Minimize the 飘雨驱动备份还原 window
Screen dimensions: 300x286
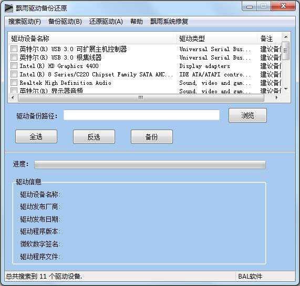pyautogui.click(x=250, y=7)
